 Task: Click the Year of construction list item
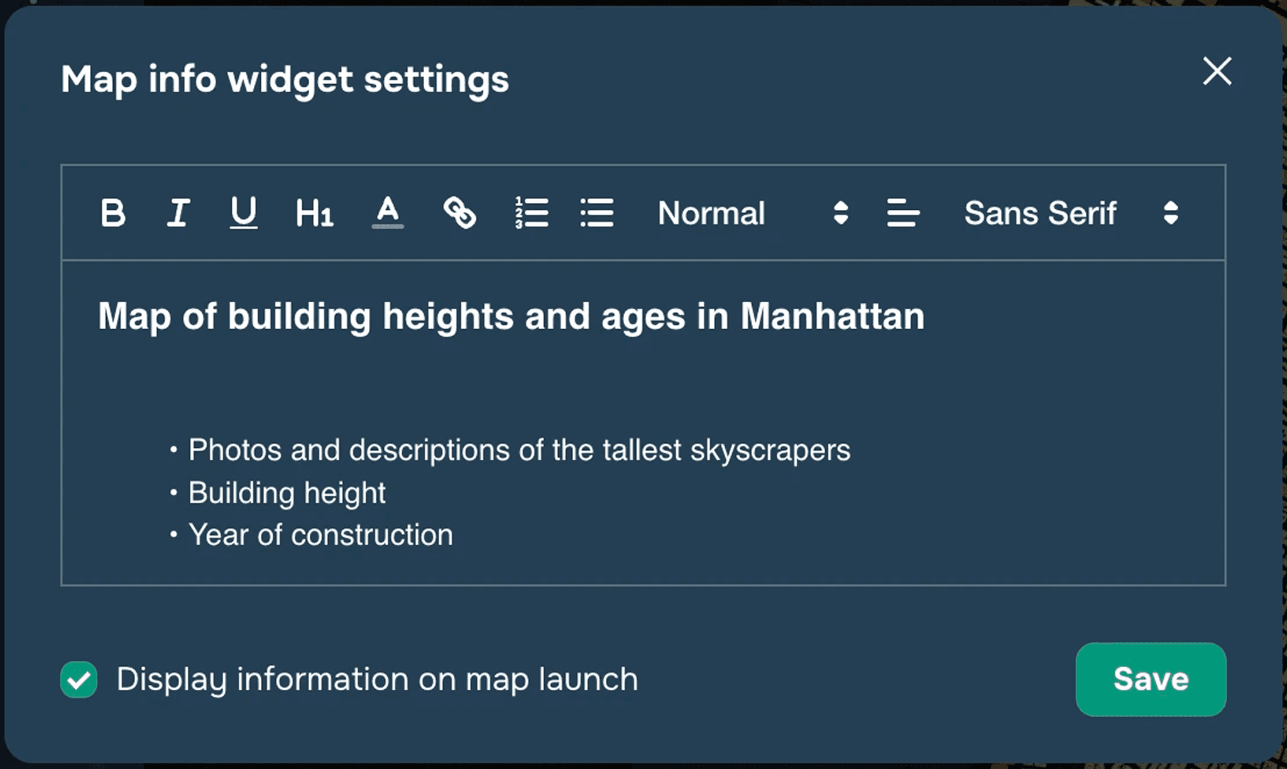point(320,535)
